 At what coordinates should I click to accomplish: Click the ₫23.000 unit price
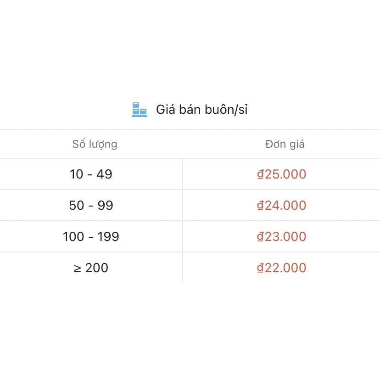(x=281, y=237)
